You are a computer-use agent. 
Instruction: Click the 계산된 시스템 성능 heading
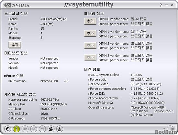pyautogui.click(x=20, y=94)
